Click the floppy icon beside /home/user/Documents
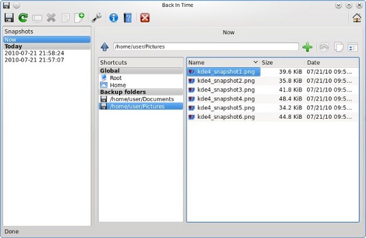 pos(103,99)
